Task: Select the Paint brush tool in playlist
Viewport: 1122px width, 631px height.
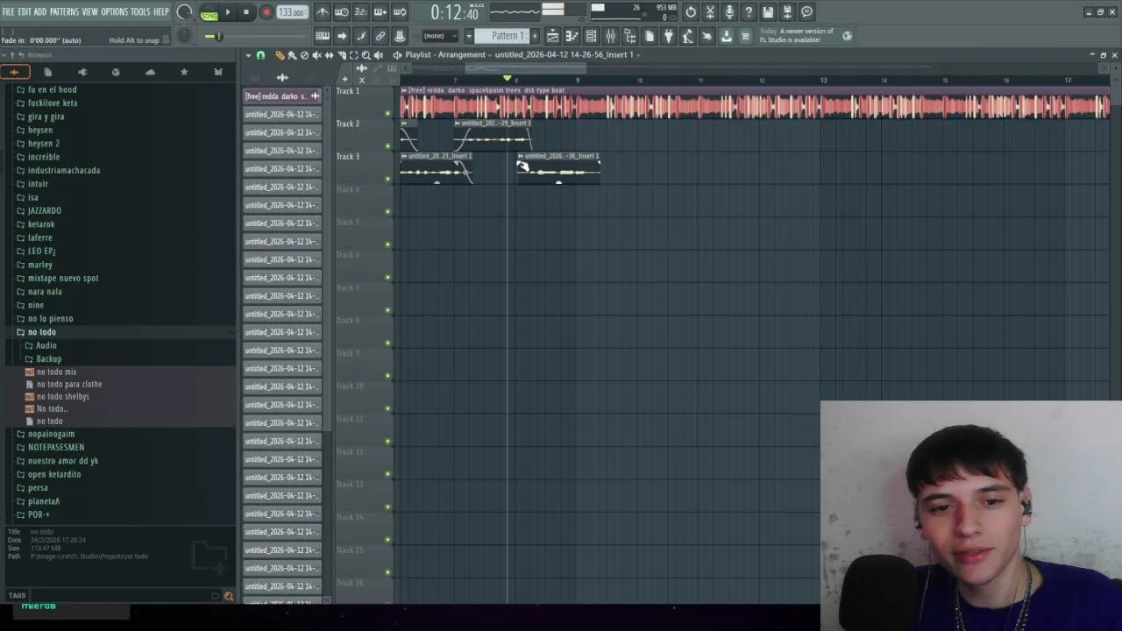Action: pyautogui.click(x=292, y=55)
